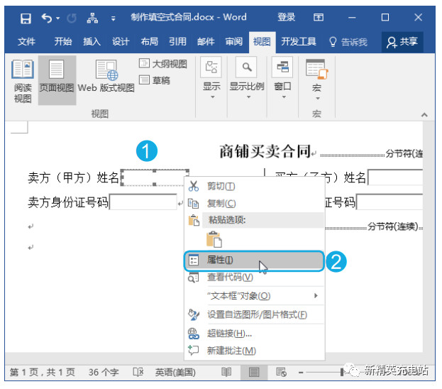Click the organization chart quick access icon
Image resolution: width=442 pixels, height=389 pixels.
tap(92, 18)
